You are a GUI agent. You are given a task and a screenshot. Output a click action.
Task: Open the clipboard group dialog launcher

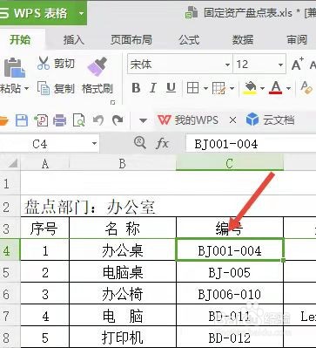(x=113, y=102)
